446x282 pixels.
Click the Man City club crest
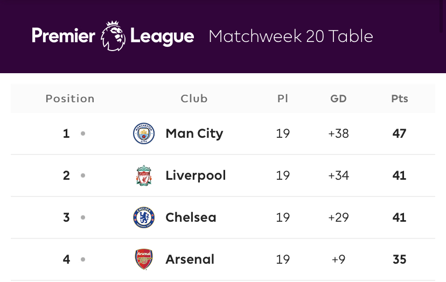tap(144, 133)
